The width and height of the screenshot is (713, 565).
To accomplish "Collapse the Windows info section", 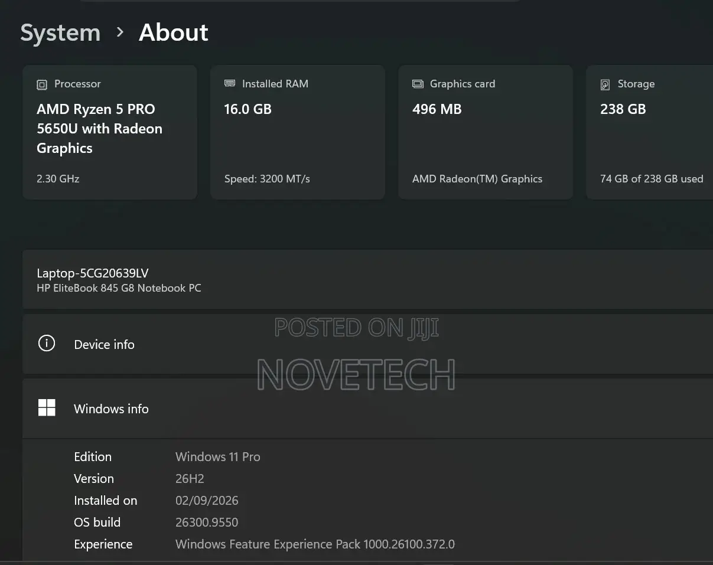I will click(367, 409).
